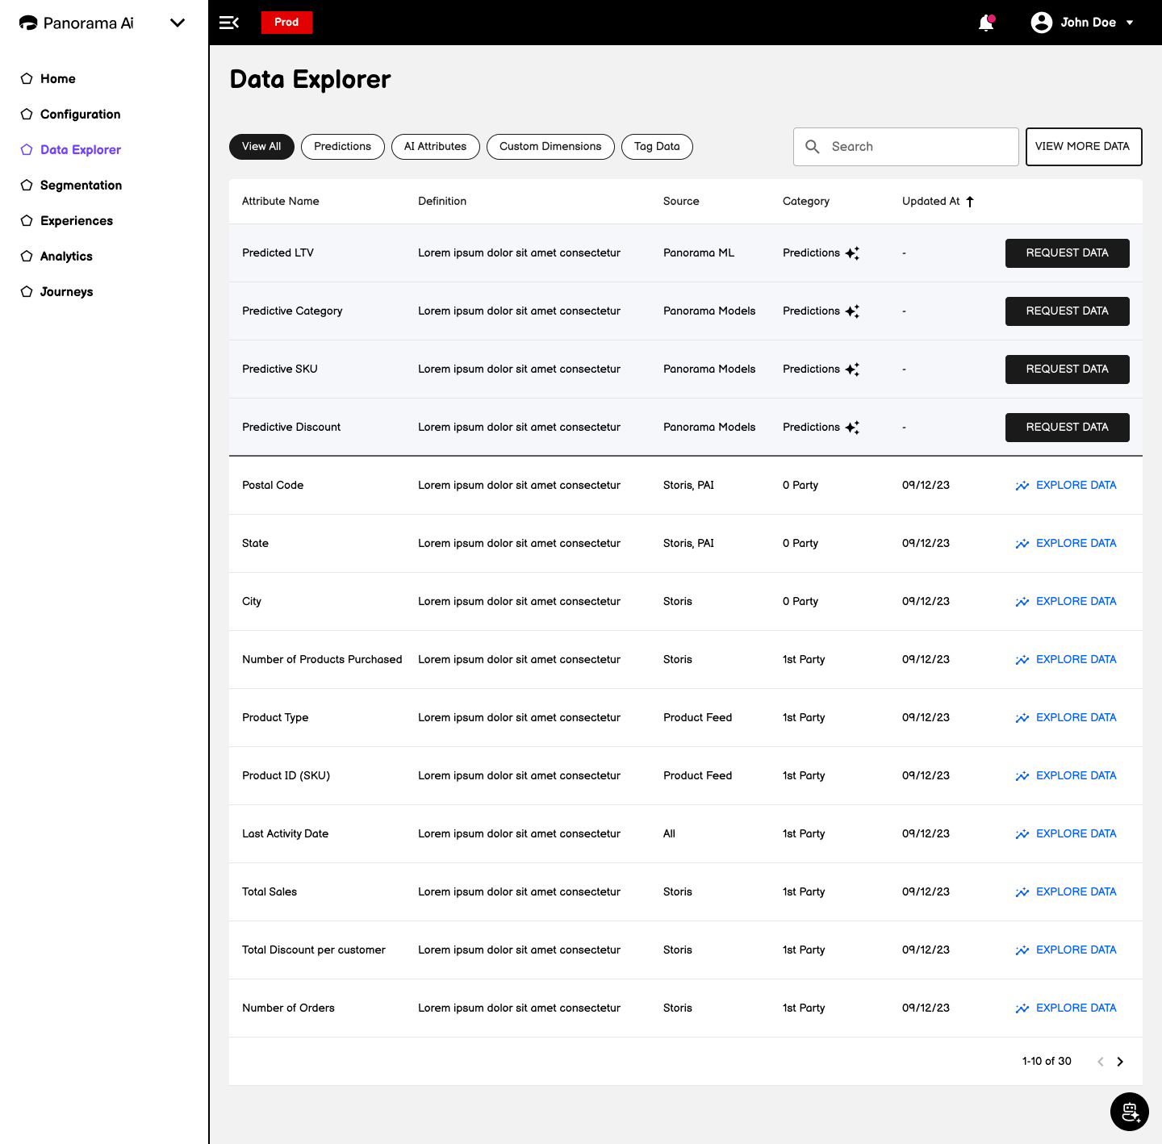Screen dimensions: 1162x1144
Task: Click the 1-10 of 30 pagination text
Action: [x=1047, y=1062]
